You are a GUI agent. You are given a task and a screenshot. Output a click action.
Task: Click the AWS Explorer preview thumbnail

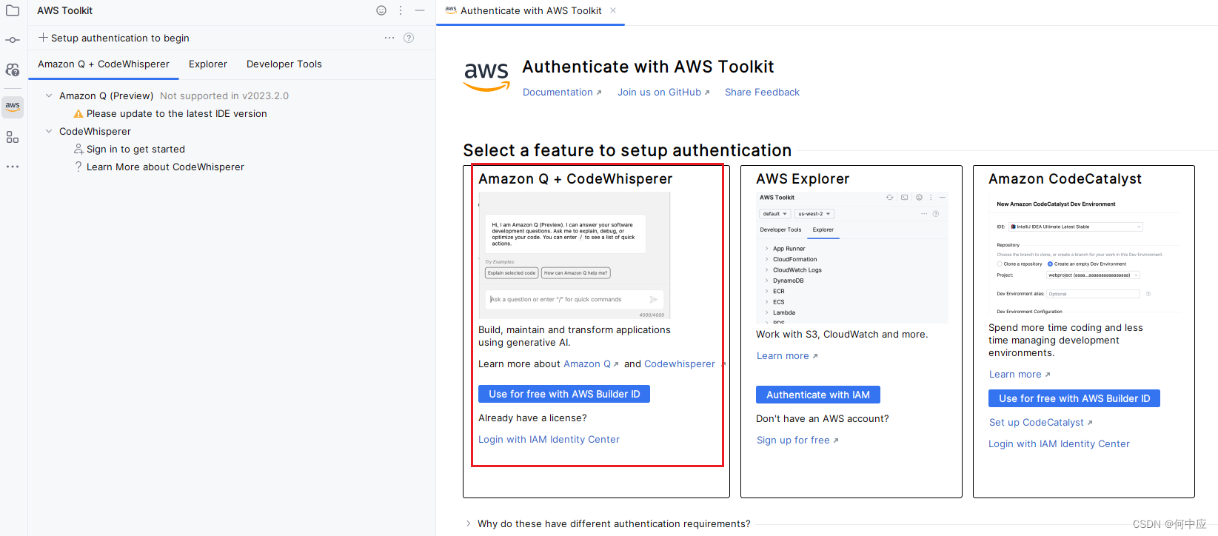pyautogui.click(x=852, y=258)
